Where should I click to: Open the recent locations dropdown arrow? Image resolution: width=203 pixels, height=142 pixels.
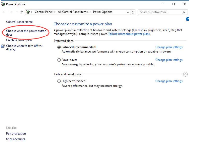[x=17, y=12]
